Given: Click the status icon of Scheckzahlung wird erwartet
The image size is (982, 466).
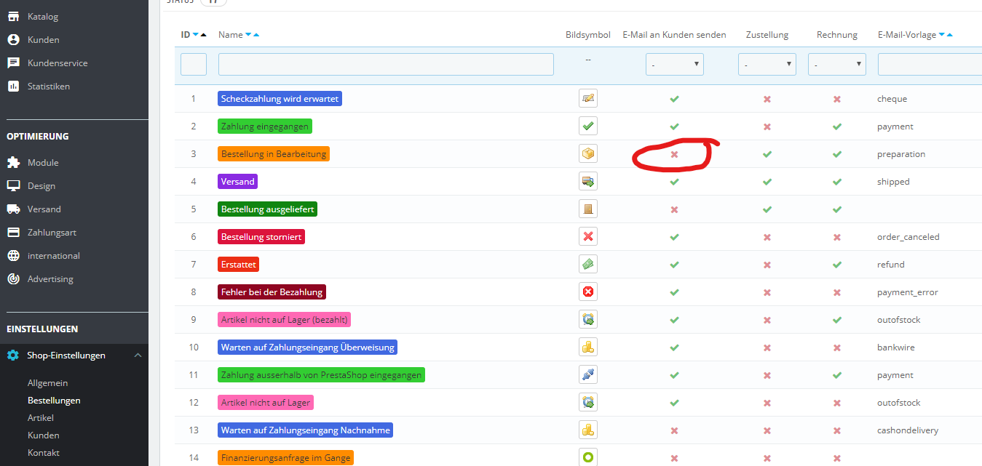Looking at the screenshot, I should click(x=588, y=98).
